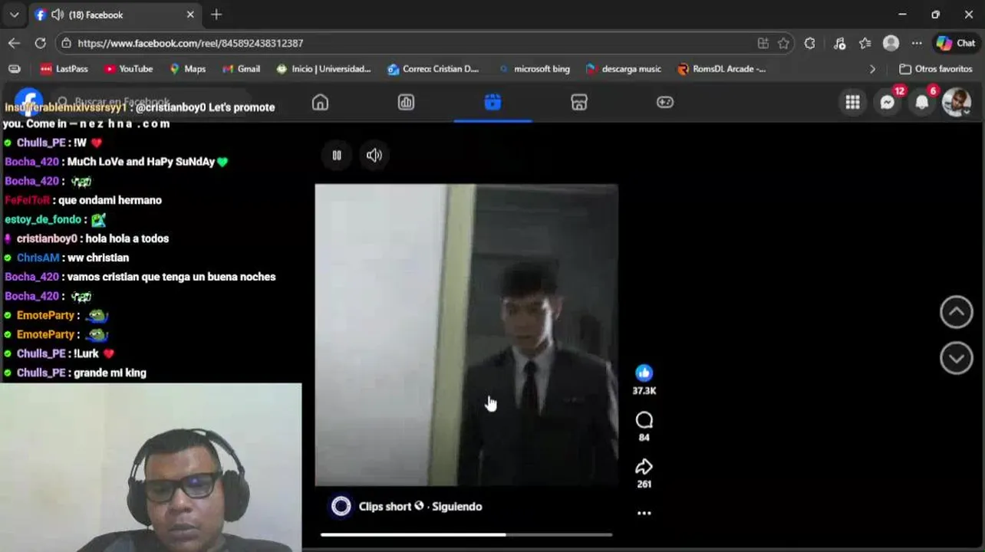This screenshot has height=552, width=985.
Task: Open a new browser tab
Action: tap(216, 15)
